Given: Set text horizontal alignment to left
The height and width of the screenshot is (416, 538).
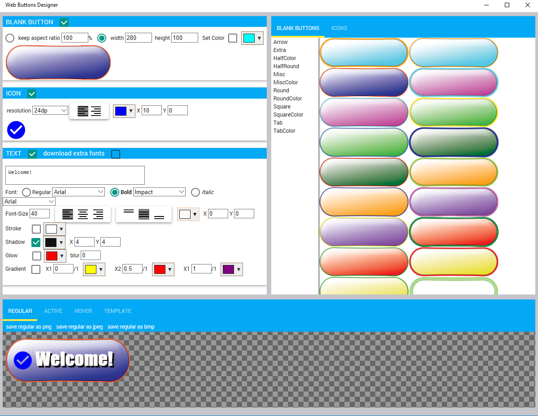Looking at the screenshot, I should click(68, 214).
